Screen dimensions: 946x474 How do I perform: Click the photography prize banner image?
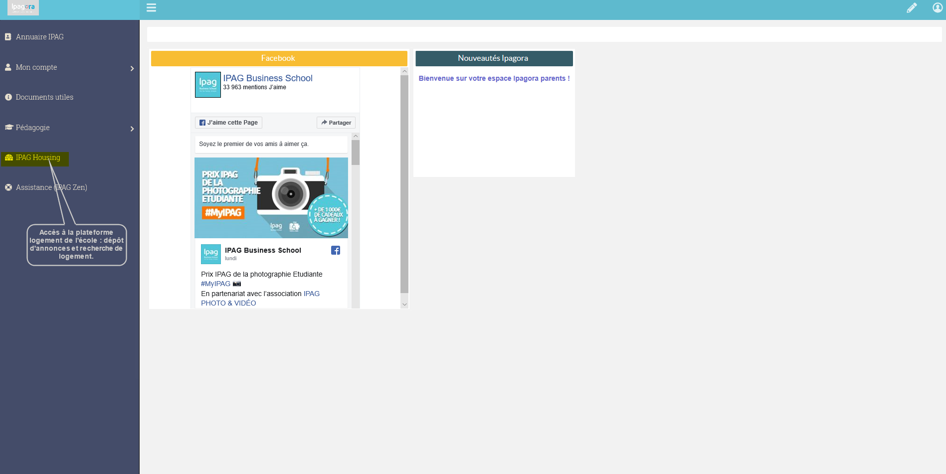point(271,198)
